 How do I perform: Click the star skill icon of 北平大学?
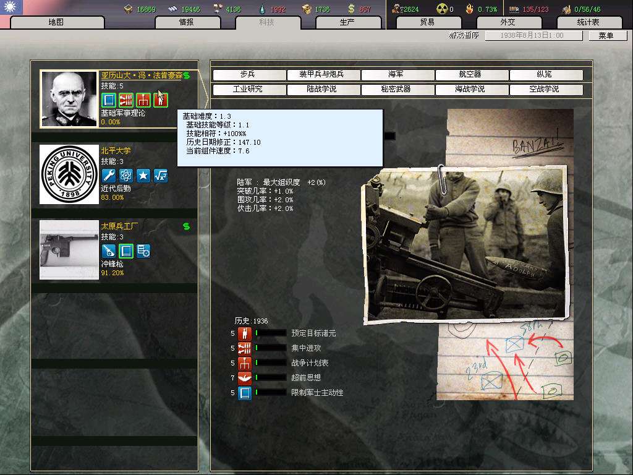click(143, 175)
